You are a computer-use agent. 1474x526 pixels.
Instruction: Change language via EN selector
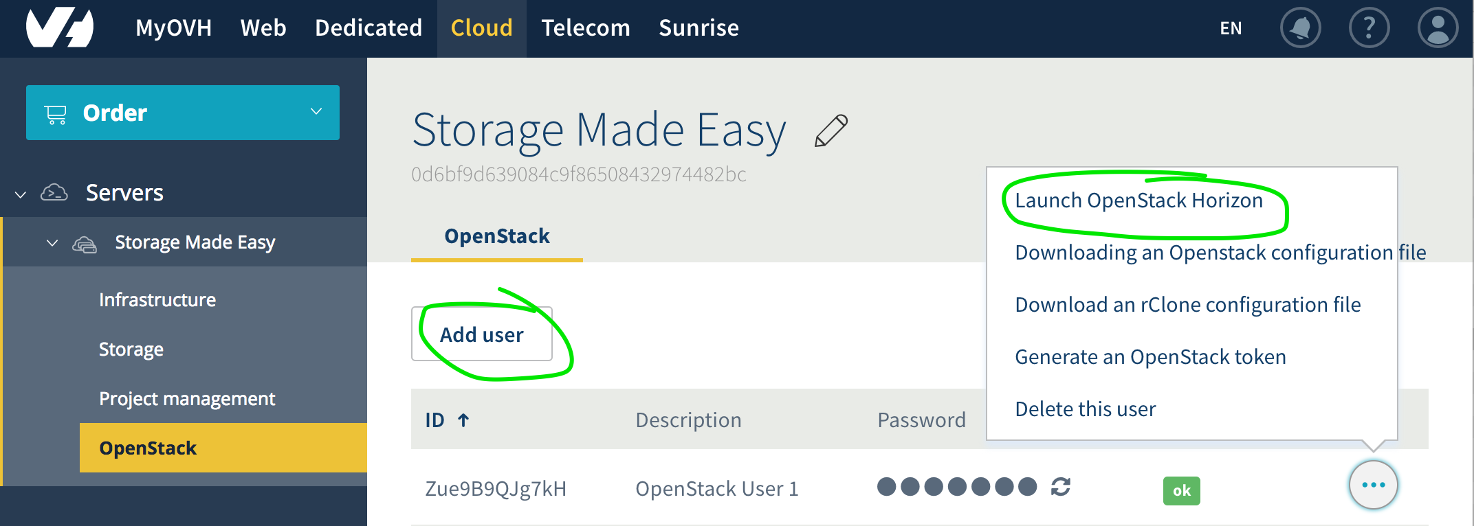click(1231, 28)
